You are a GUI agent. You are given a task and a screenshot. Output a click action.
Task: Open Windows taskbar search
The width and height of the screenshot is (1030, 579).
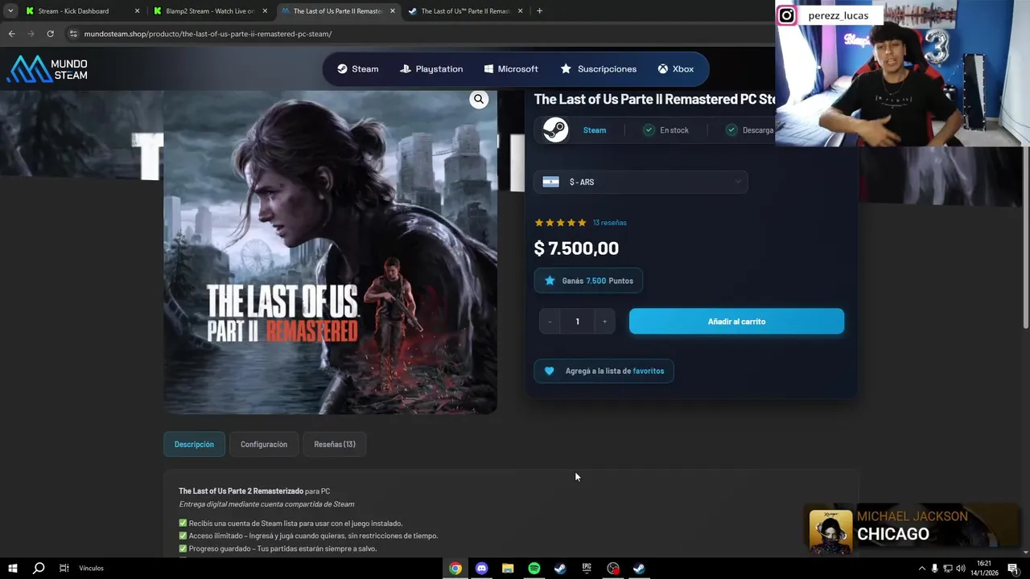[39, 569]
